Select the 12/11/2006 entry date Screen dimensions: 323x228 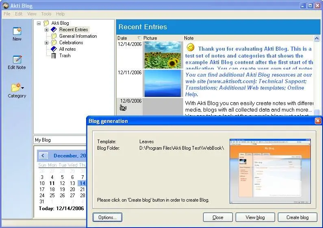pyautogui.click(x=130, y=73)
